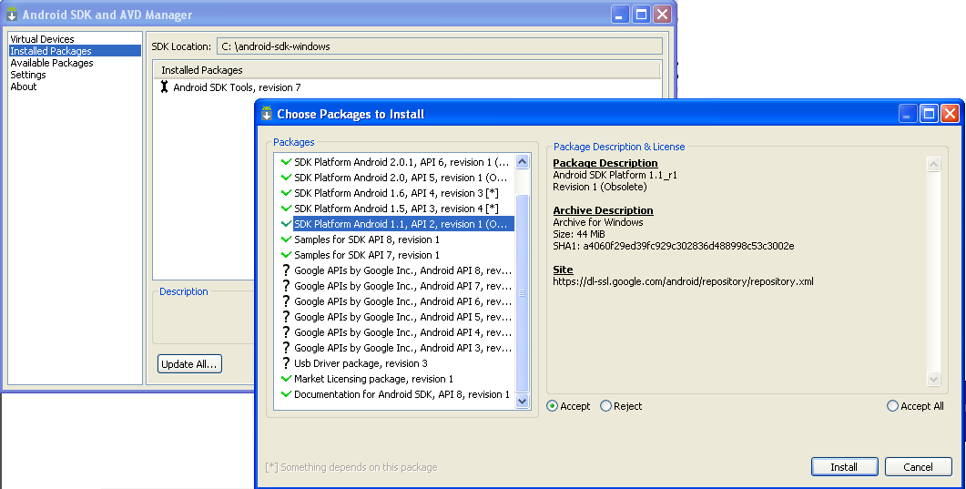Click the green check icon beside SDK Platform Android 2.0
Image resolution: width=966 pixels, height=489 pixels.
pos(286,178)
